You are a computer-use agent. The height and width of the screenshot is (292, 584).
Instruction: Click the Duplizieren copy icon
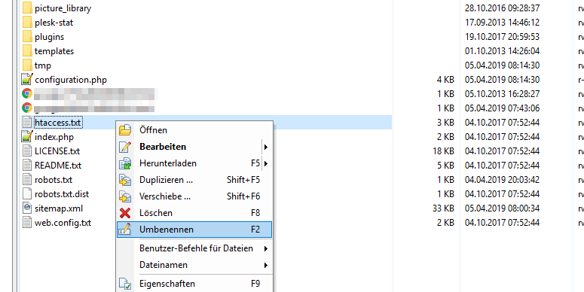[125, 180]
